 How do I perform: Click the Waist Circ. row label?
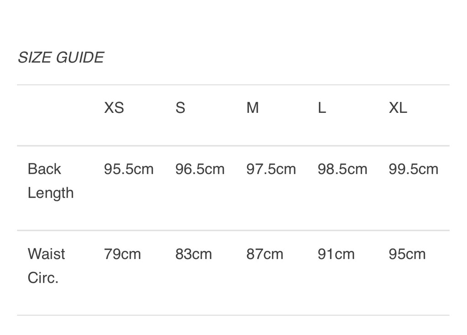coord(46,265)
